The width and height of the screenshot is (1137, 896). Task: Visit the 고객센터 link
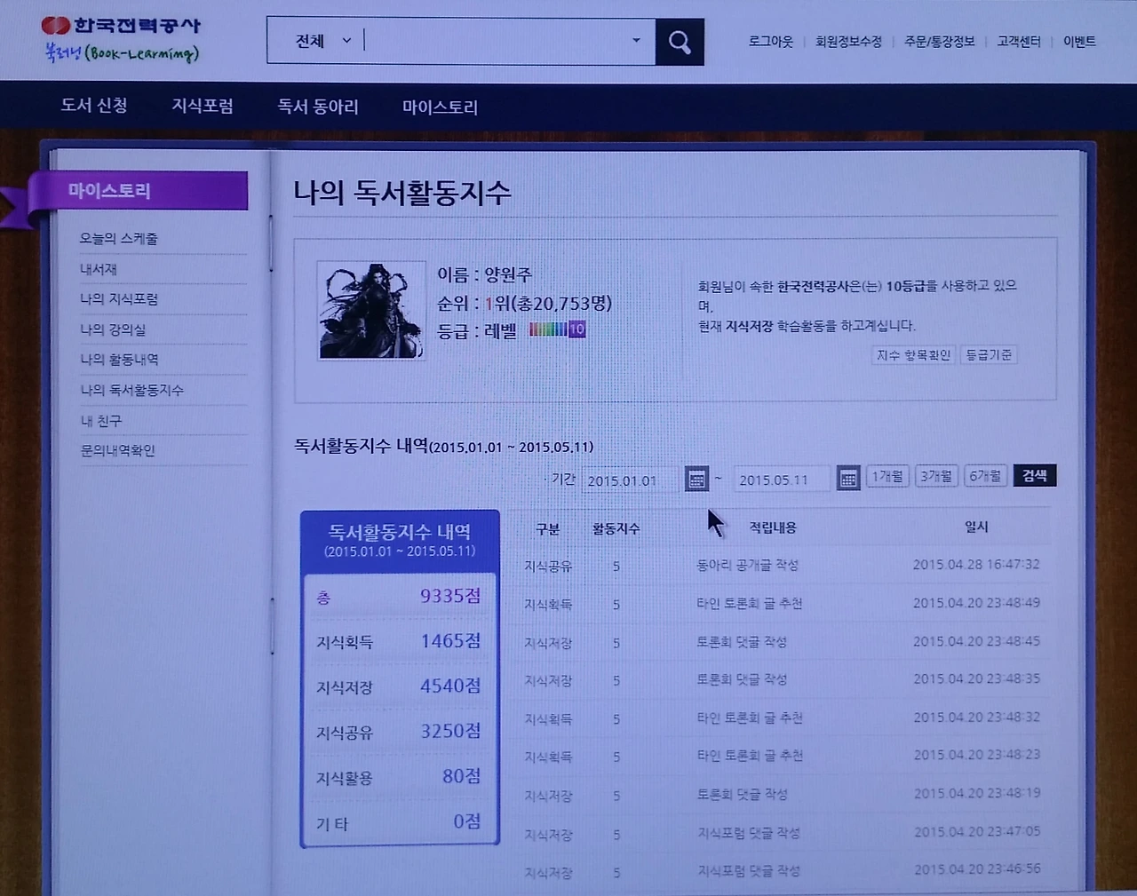pos(1019,42)
